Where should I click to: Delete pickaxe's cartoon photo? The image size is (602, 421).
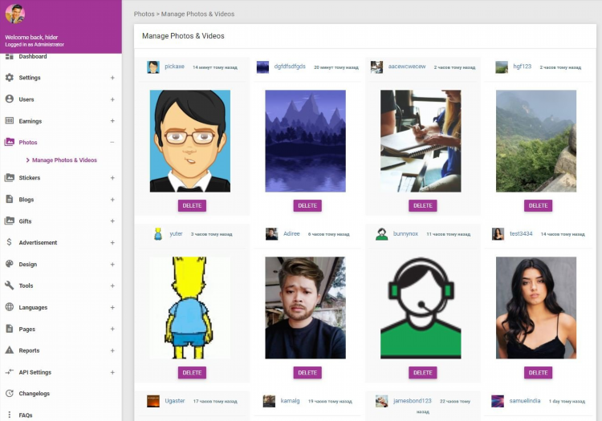coord(192,205)
